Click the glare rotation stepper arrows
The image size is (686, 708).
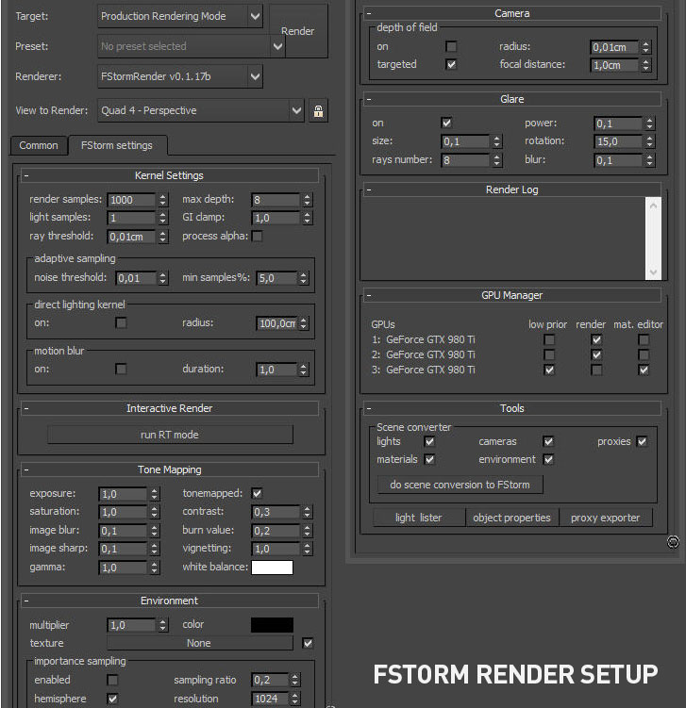(x=650, y=141)
